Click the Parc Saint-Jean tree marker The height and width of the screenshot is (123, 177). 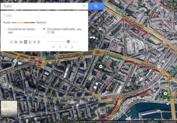click(165, 93)
